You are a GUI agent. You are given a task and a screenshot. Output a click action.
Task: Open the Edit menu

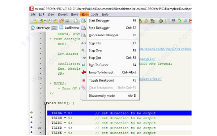click(x=41, y=14)
